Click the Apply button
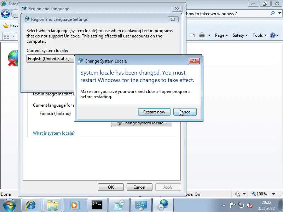The image size is (283, 212). pyautogui.click(x=168, y=187)
